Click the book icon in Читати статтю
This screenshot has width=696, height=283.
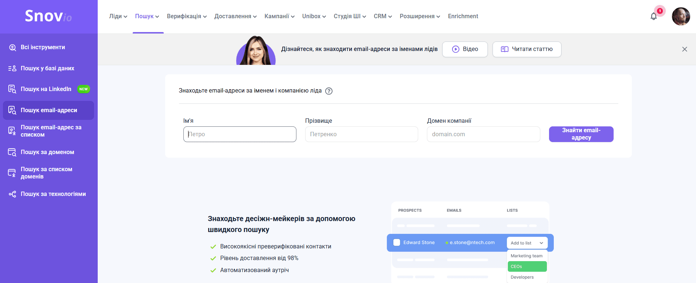(x=505, y=49)
